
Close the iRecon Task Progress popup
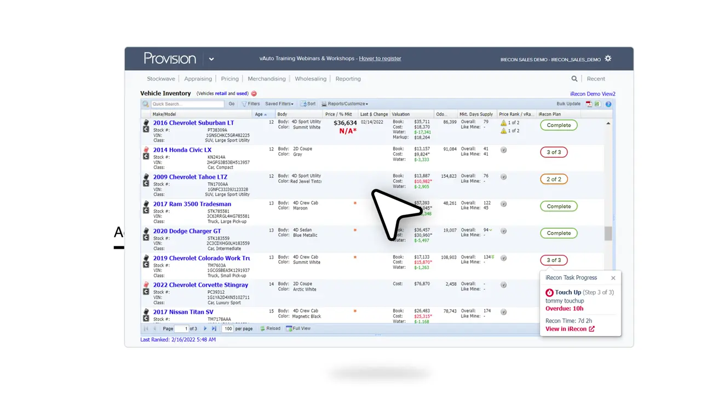coord(613,278)
